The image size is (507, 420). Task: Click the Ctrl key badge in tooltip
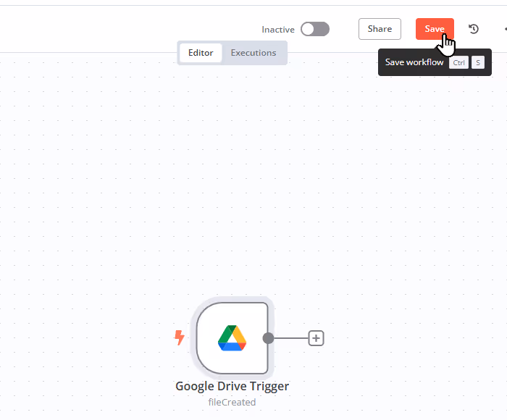point(458,63)
